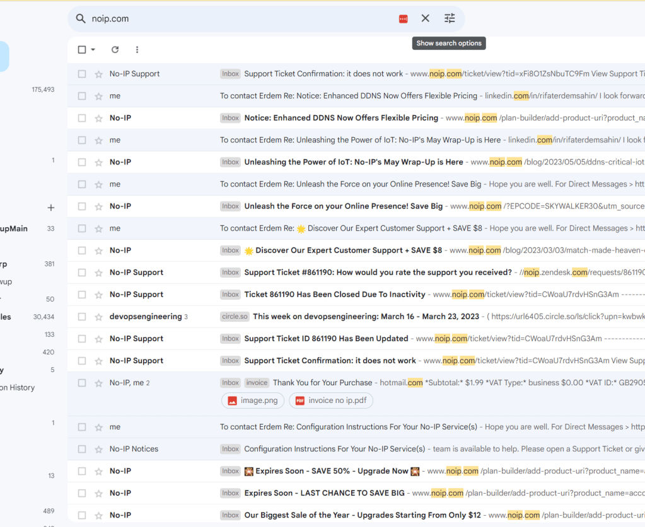Star the May Wrap-Up email from No-IP

click(x=99, y=162)
